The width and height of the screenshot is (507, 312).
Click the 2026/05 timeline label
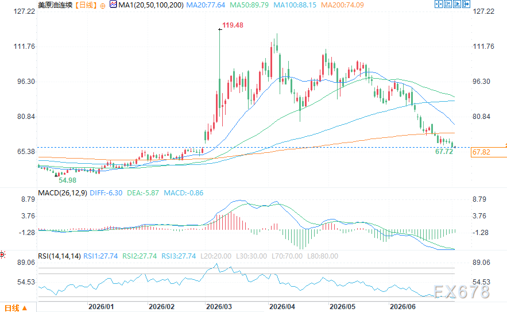pyautogui.click(x=342, y=306)
